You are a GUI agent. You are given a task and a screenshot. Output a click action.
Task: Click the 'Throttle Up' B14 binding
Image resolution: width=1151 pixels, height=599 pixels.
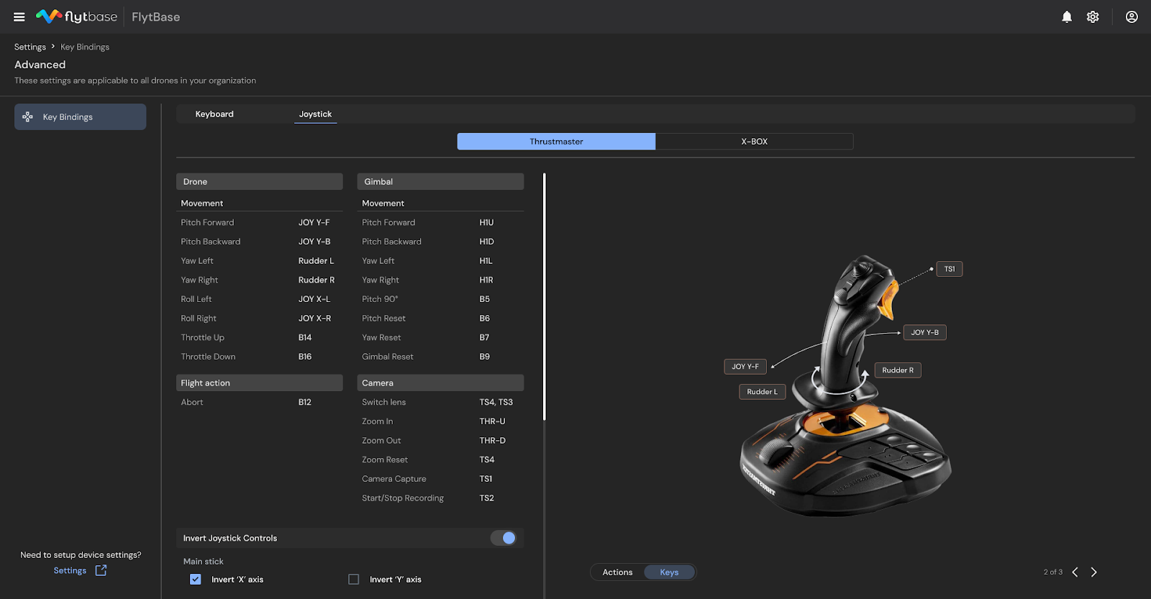pyautogui.click(x=305, y=338)
